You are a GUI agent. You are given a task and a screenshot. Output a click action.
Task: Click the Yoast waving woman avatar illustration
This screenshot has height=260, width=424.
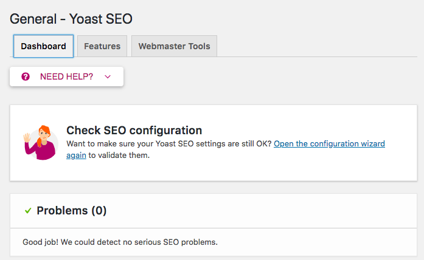point(41,143)
